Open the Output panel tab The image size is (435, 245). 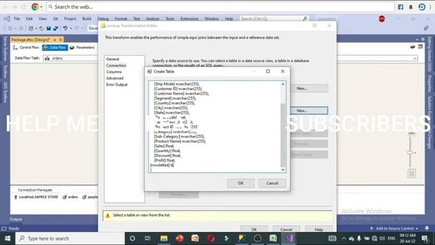(x=16, y=219)
